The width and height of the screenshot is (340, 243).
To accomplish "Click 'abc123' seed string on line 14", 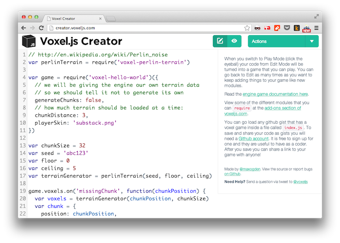I will pyautogui.click(x=76, y=153).
